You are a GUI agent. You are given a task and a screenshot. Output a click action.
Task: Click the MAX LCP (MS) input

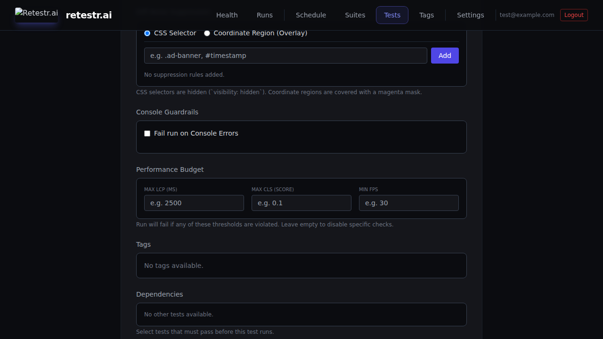(194, 202)
